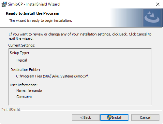The height and width of the screenshot is (124, 163).
Task: Click the Ready to Install the Program heading
Action: coord(33,13)
